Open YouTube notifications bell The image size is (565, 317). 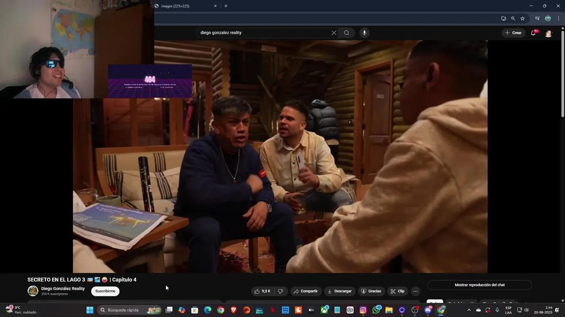tap(533, 33)
